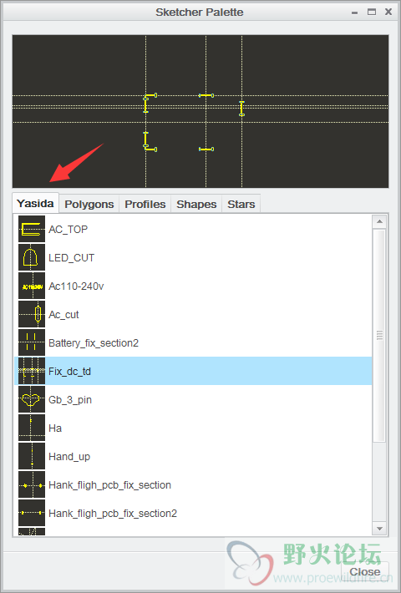The height and width of the screenshot is (593, 401).
Task: Activate the Yasida tab
Action: click(36, 204)
